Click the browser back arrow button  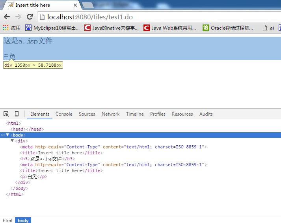[7, 17]
